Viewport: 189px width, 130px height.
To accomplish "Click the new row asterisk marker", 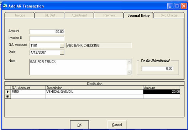I will (x=8, y=97).
